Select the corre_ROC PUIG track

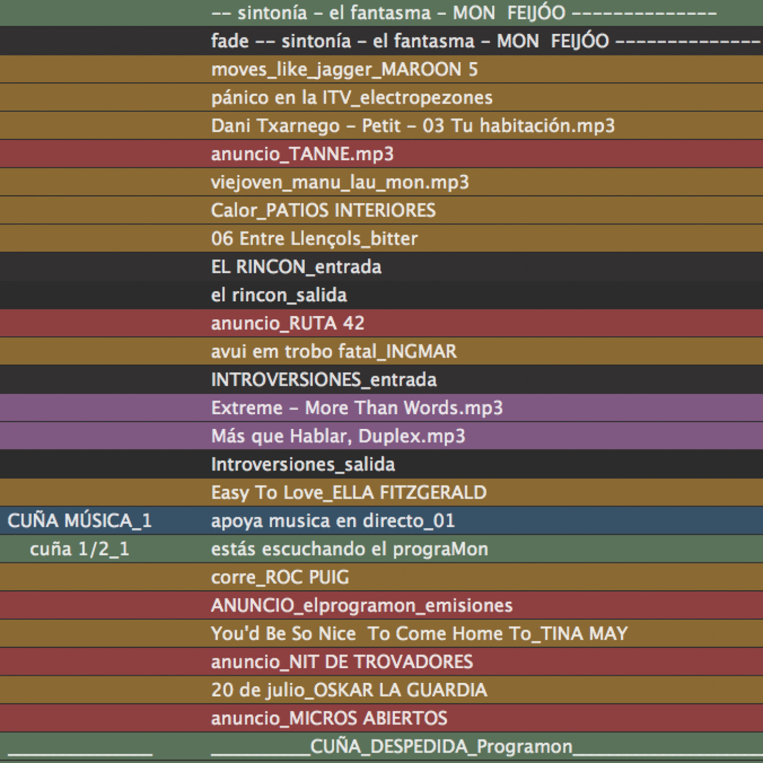[x=280, y=577]
